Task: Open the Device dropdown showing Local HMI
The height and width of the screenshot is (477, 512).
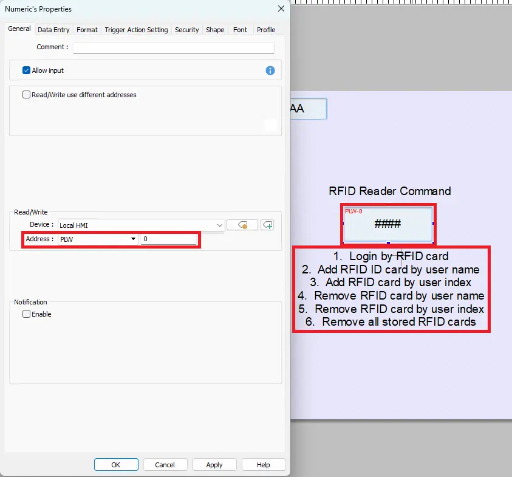Action: click(x=219, y=224)
